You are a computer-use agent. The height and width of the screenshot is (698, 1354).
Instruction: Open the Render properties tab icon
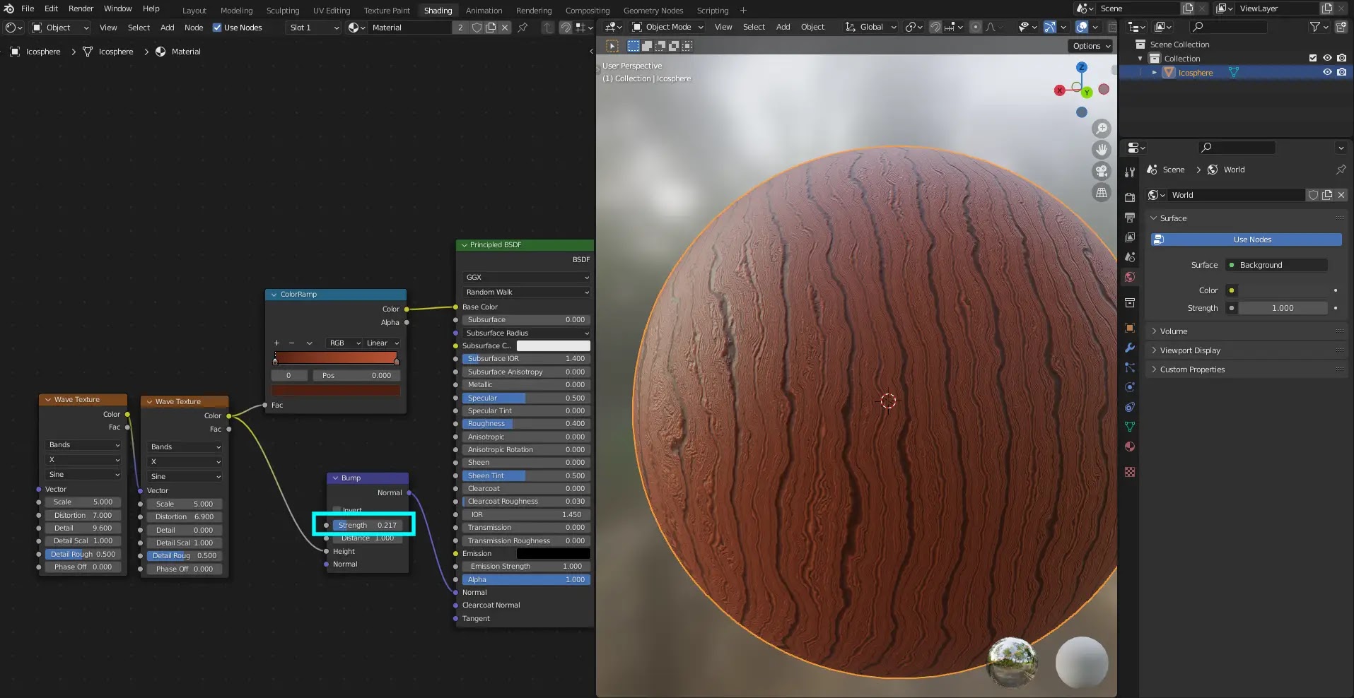pos(1130,198)
